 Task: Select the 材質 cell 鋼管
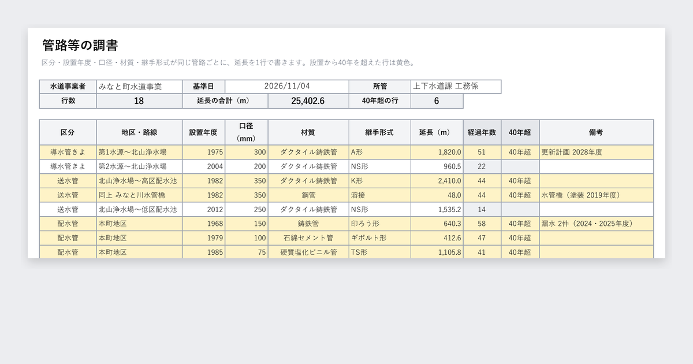tap(308, 195)
